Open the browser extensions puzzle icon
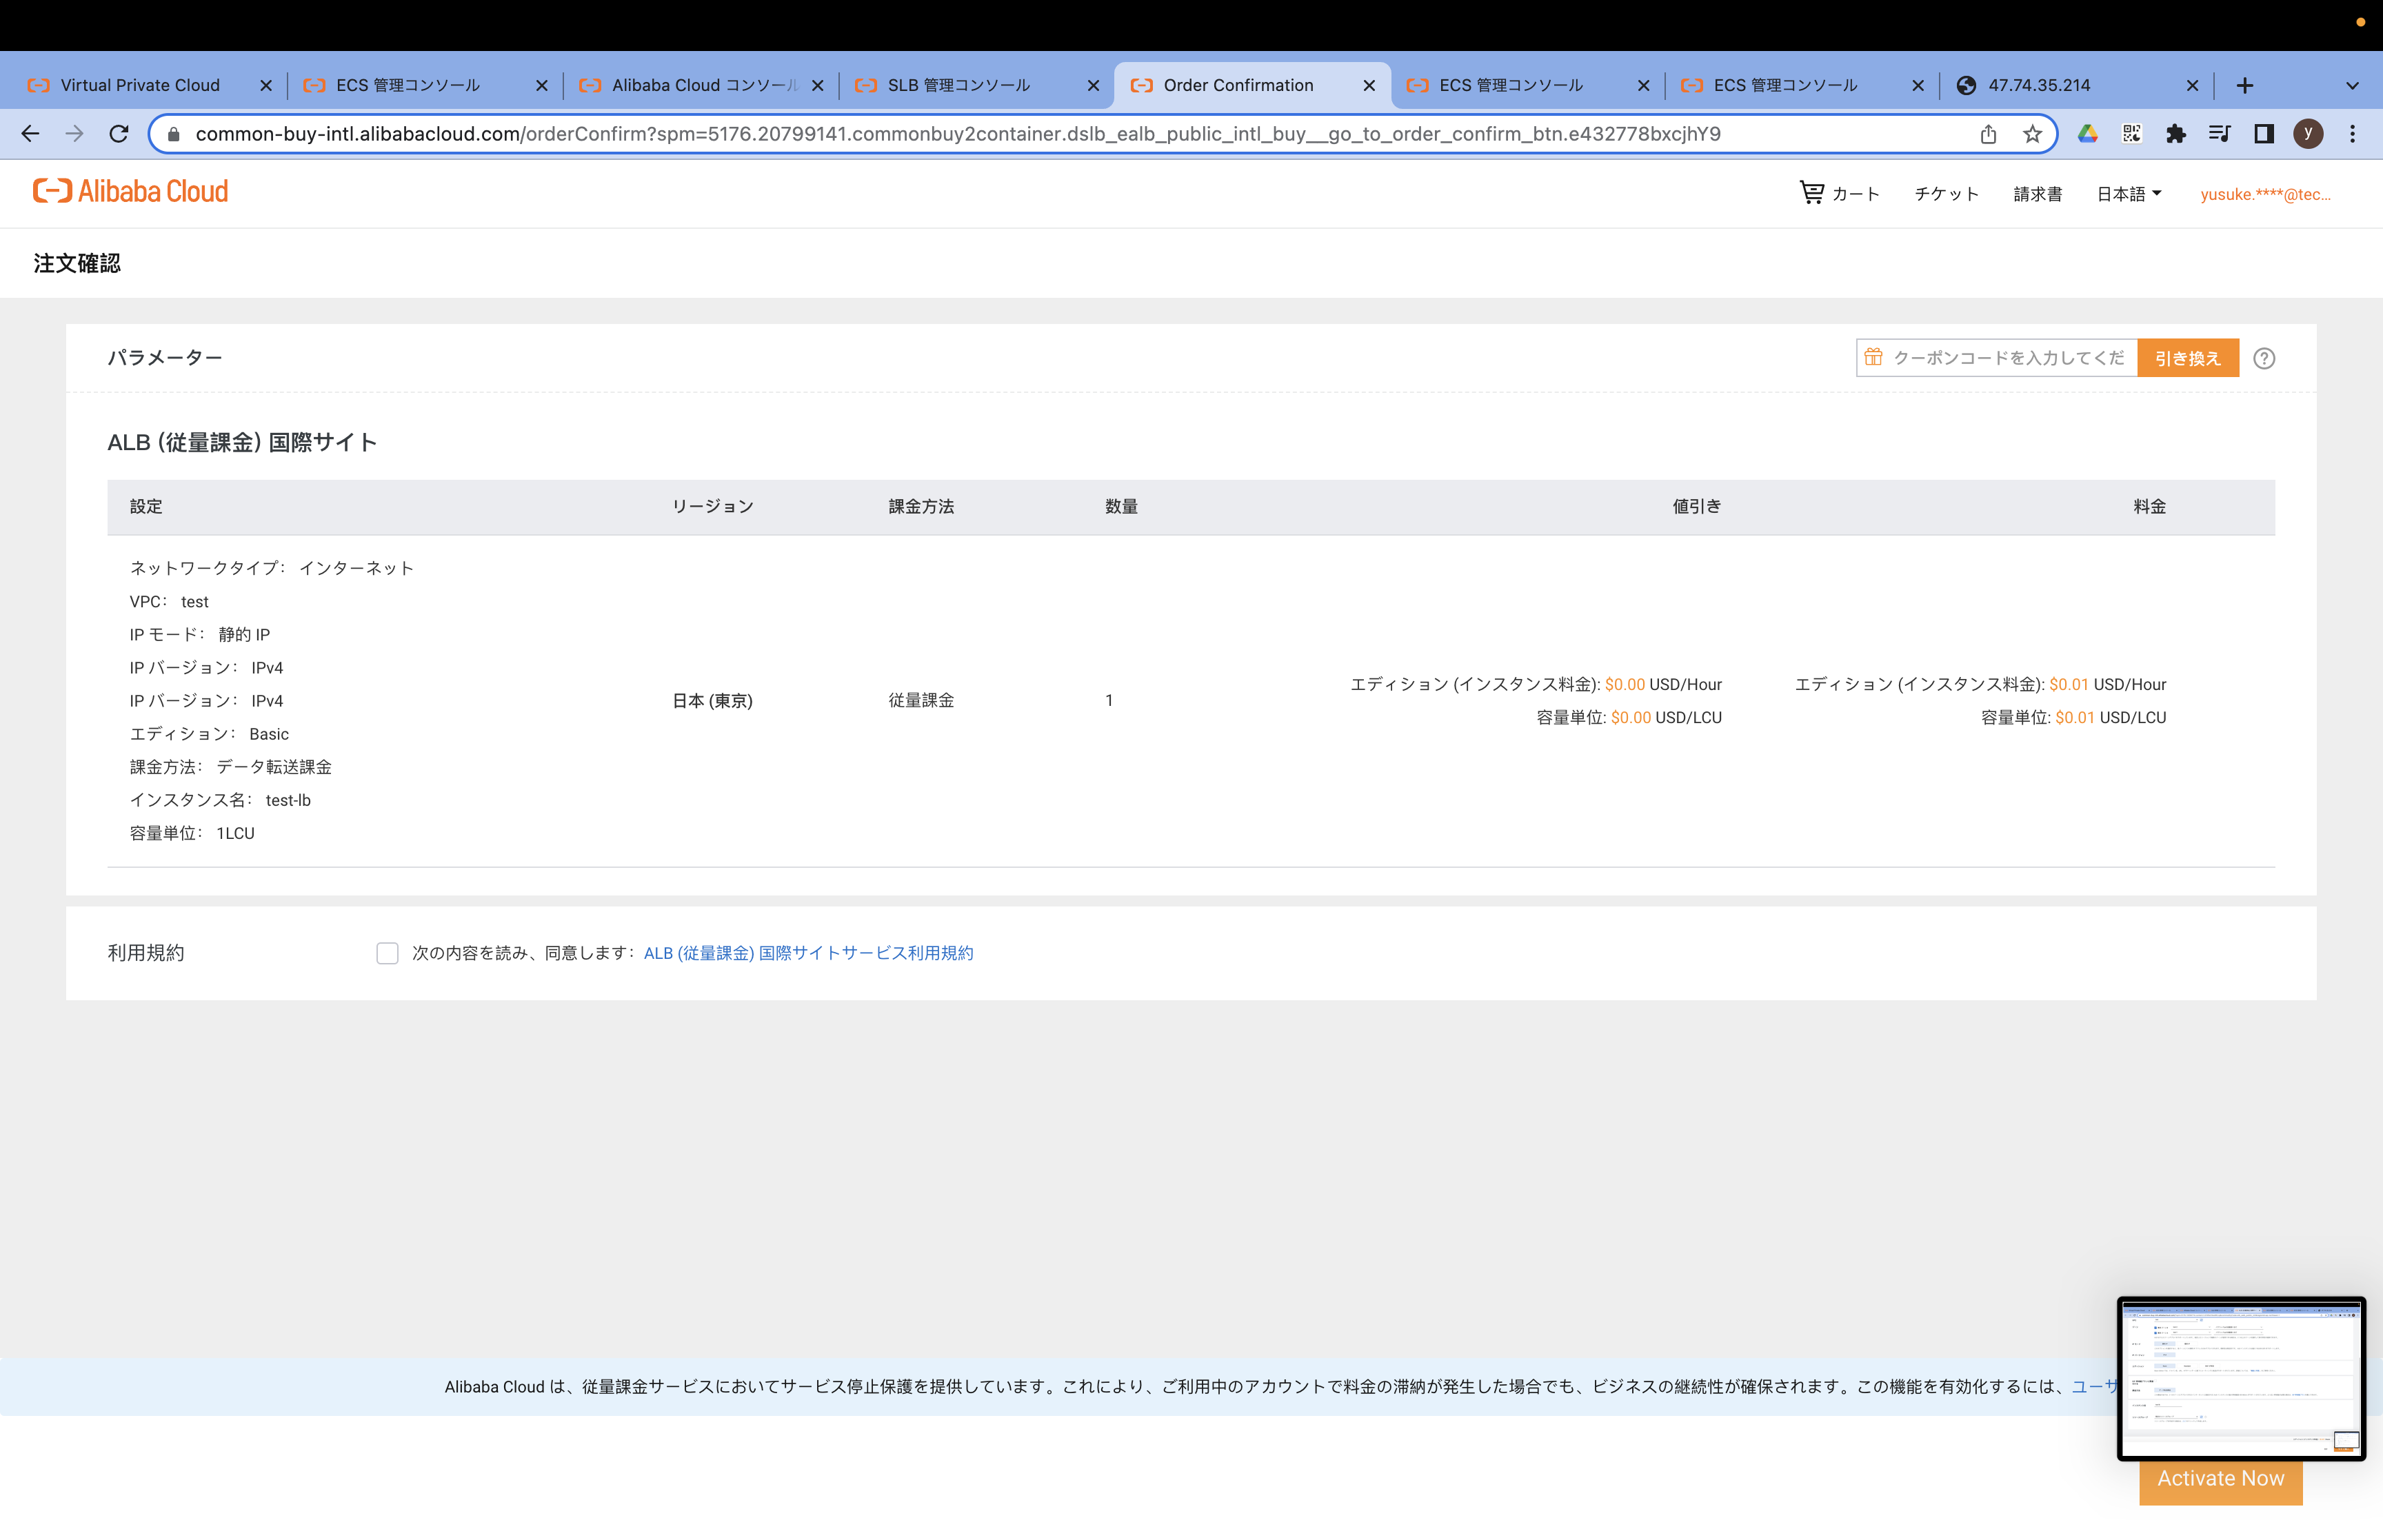Image resolution: width=2383 pixels, height=1540 pixels. pyautogui.click(x=2176, y=133)
